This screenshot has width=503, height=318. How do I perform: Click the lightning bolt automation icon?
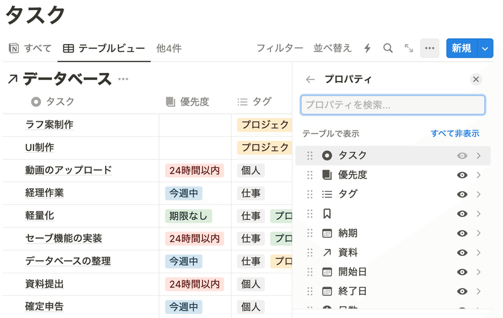(x=368, y=48)
